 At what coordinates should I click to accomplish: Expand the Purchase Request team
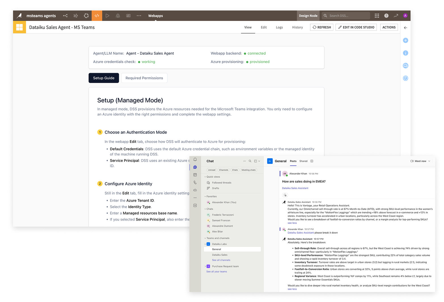coord(205,266)
